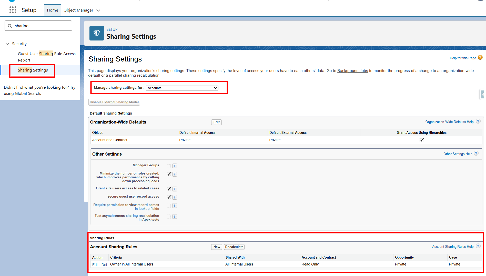
Task: Click the Quick Find search input field
Action: [38, 26]
